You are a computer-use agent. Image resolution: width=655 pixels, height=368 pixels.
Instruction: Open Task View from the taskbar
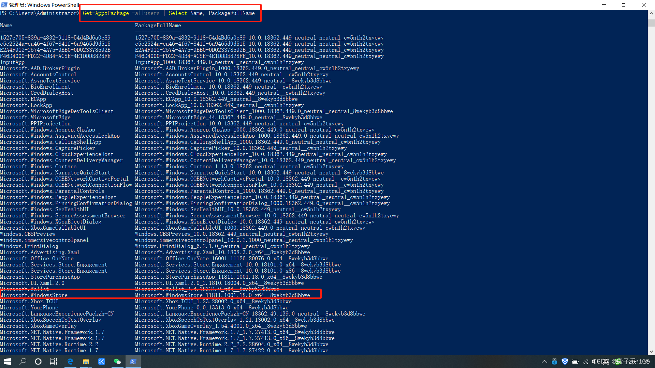point(54,362)
